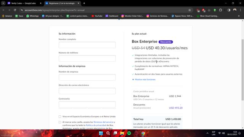Check the Términos del servicio acceptance box
This screenshot has height=137, width=244.
[60, 122]
